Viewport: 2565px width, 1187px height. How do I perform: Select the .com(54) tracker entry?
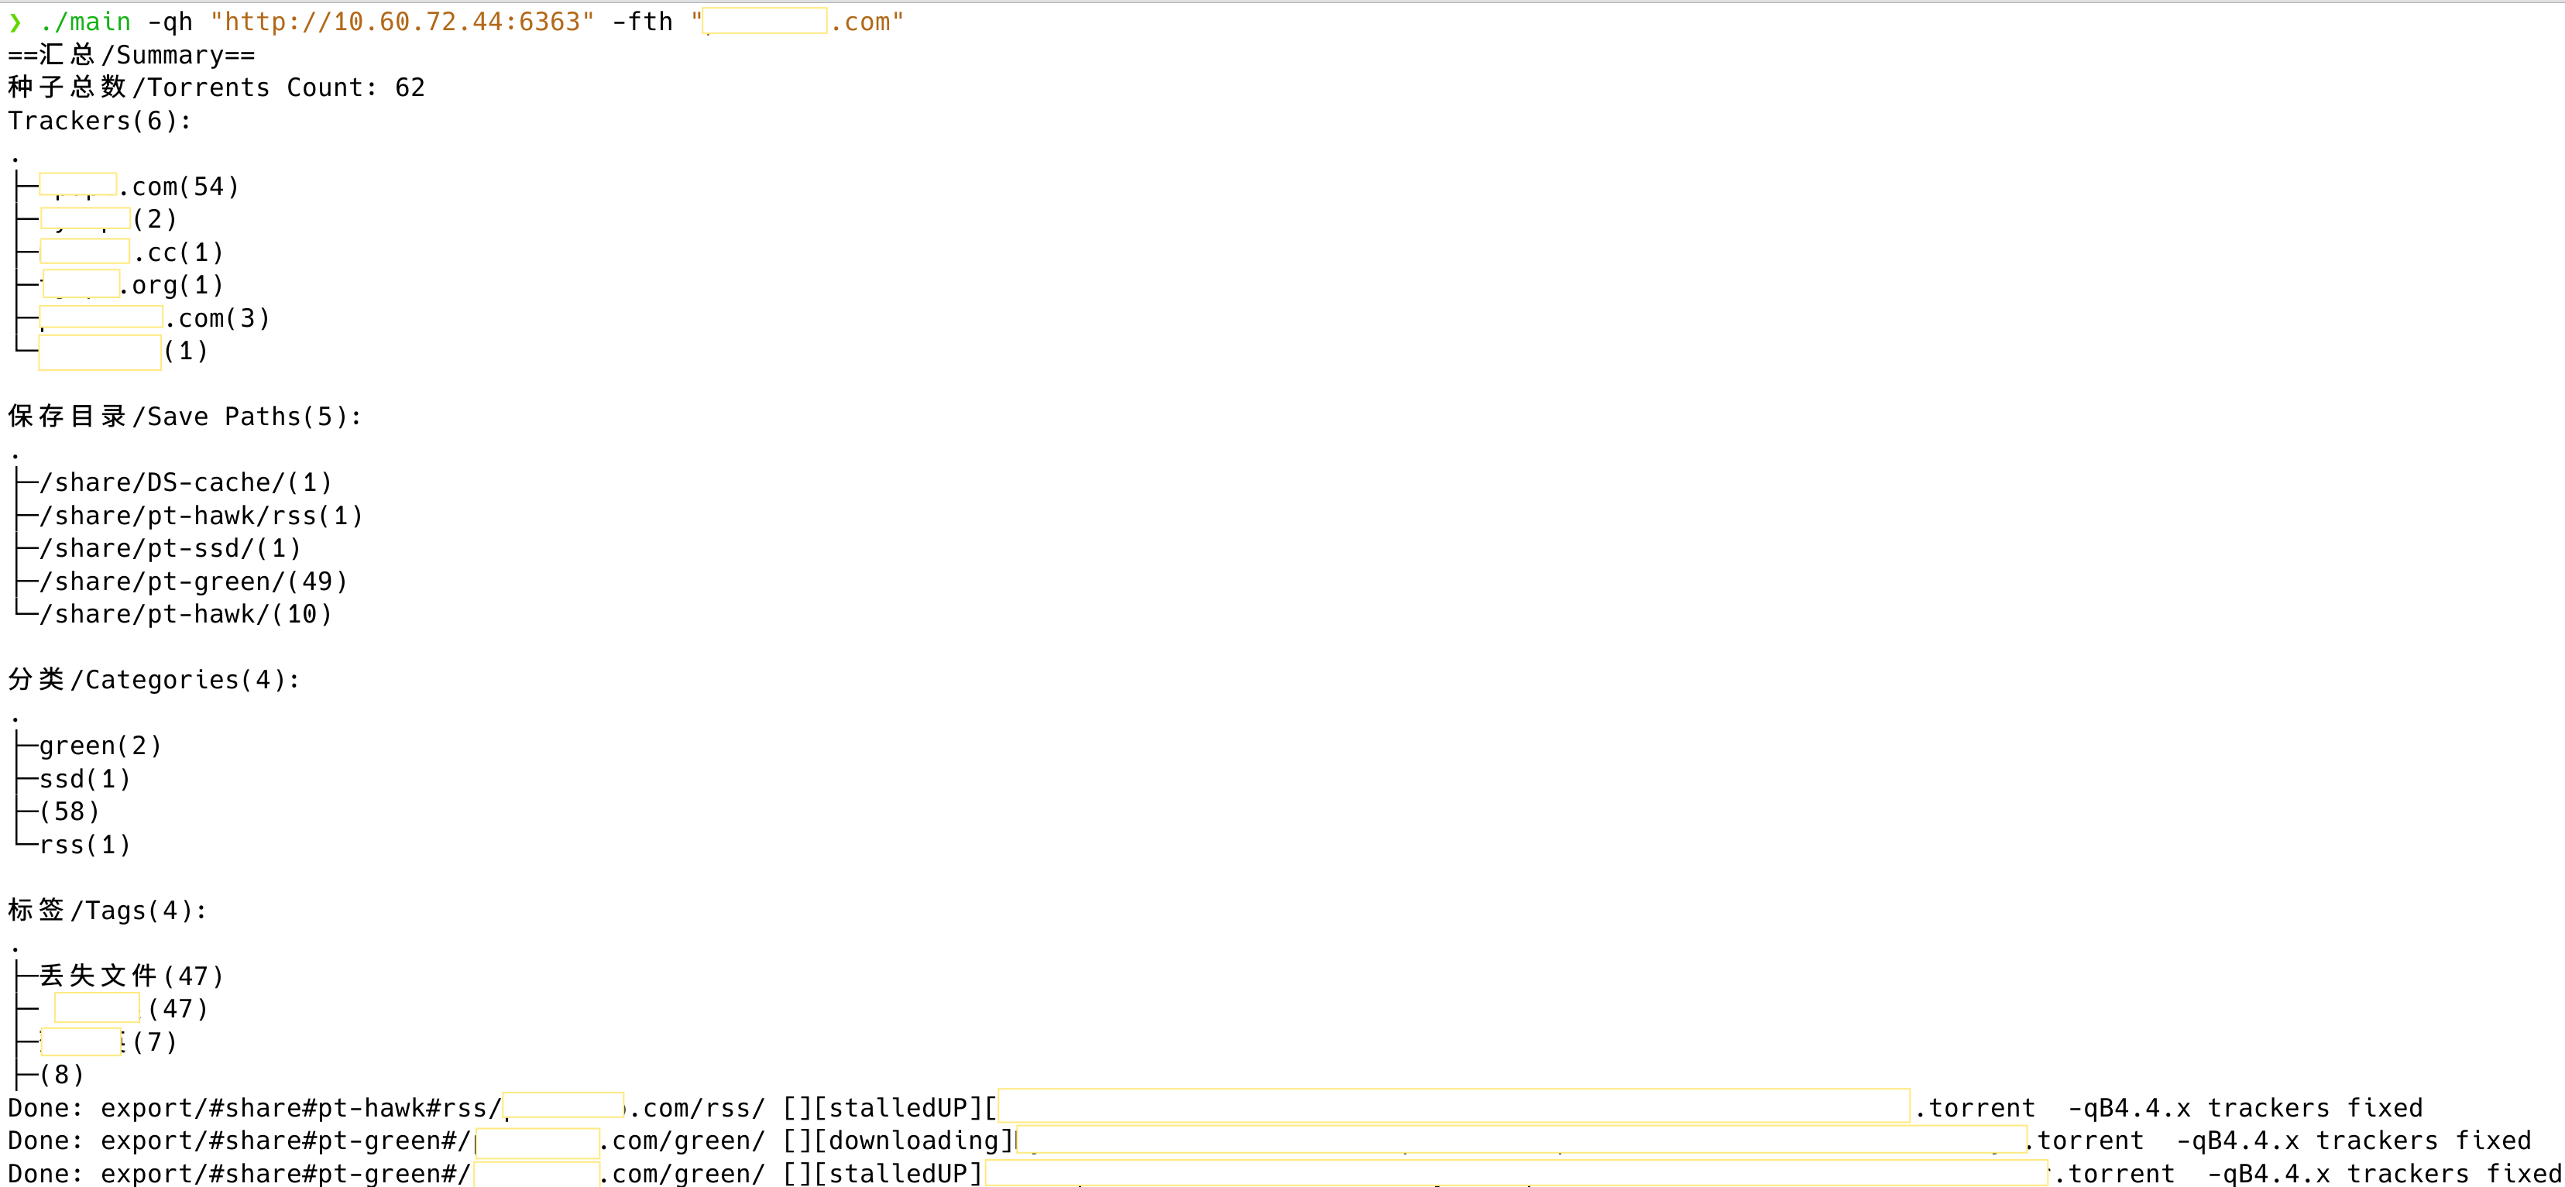point(179,186)
